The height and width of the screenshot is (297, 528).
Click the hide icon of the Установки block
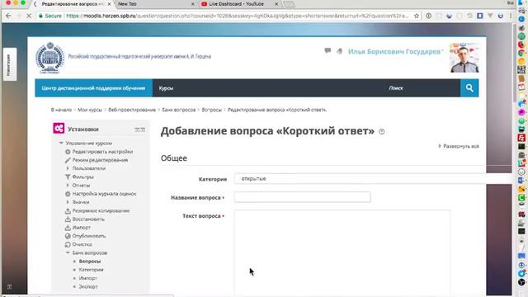tap(137, 130)
